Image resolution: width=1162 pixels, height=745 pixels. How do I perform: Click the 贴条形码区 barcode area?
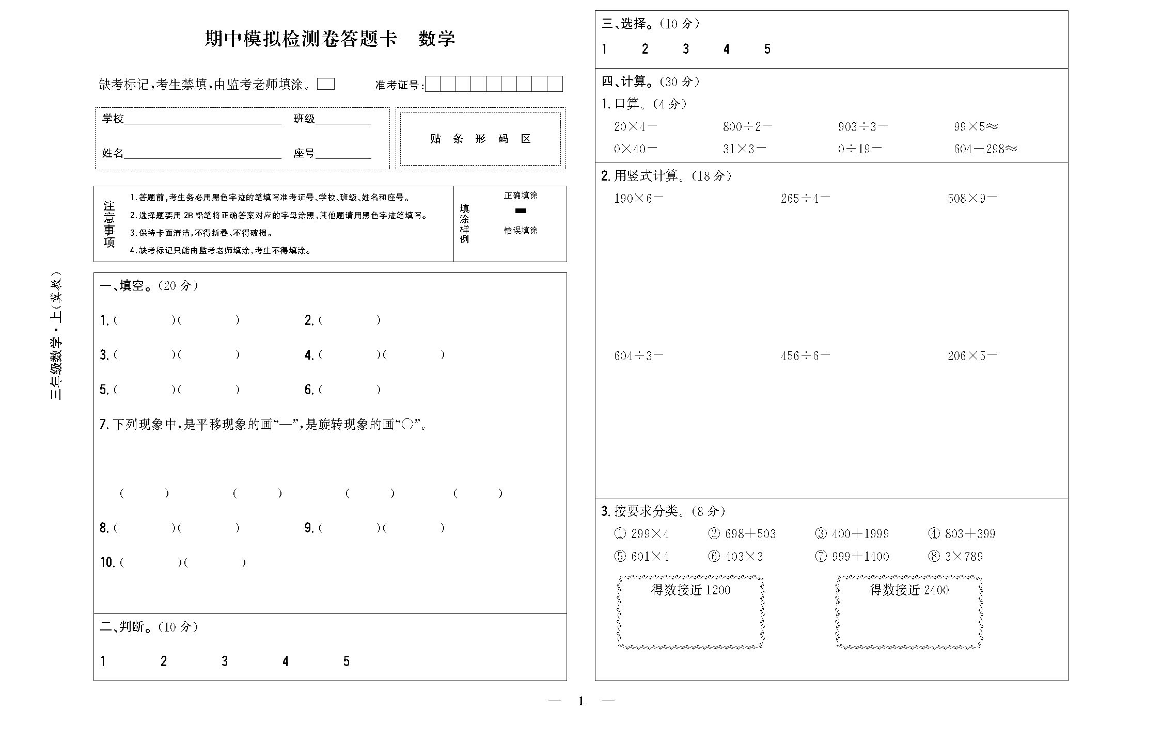pos(480,139)
